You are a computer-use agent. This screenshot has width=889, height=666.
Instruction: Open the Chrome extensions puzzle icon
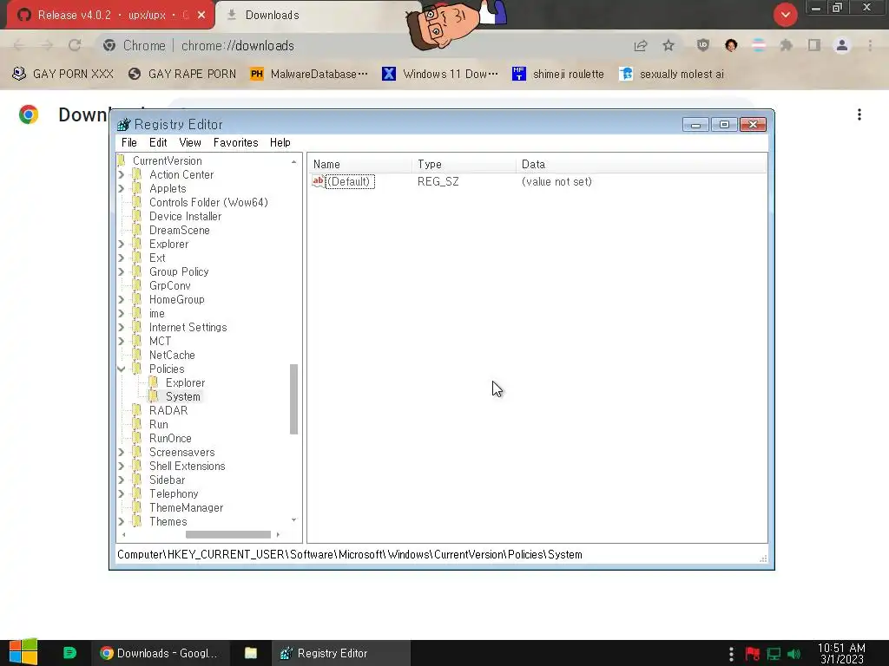(x=786, y=46)
